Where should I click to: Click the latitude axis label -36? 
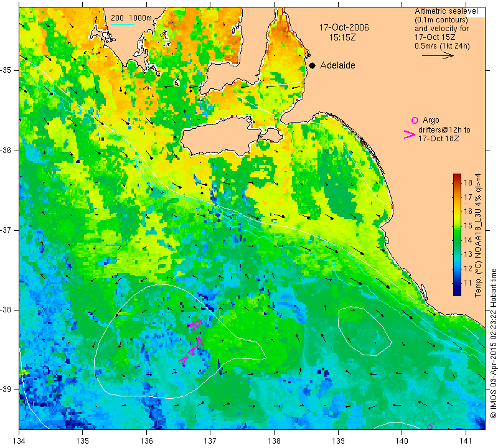[6, 150]
